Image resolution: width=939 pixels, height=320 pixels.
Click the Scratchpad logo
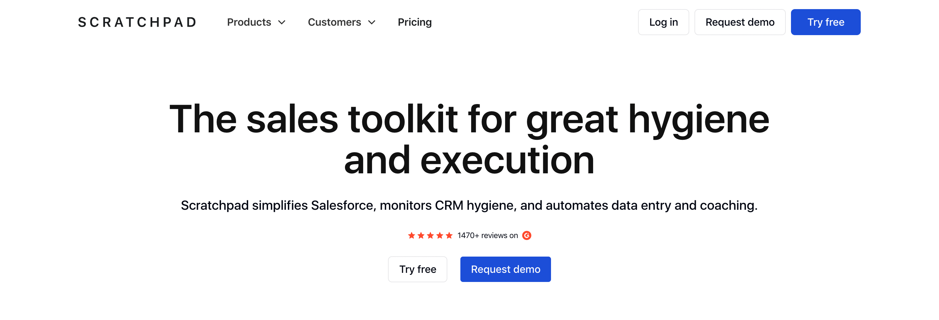(136, 22)
